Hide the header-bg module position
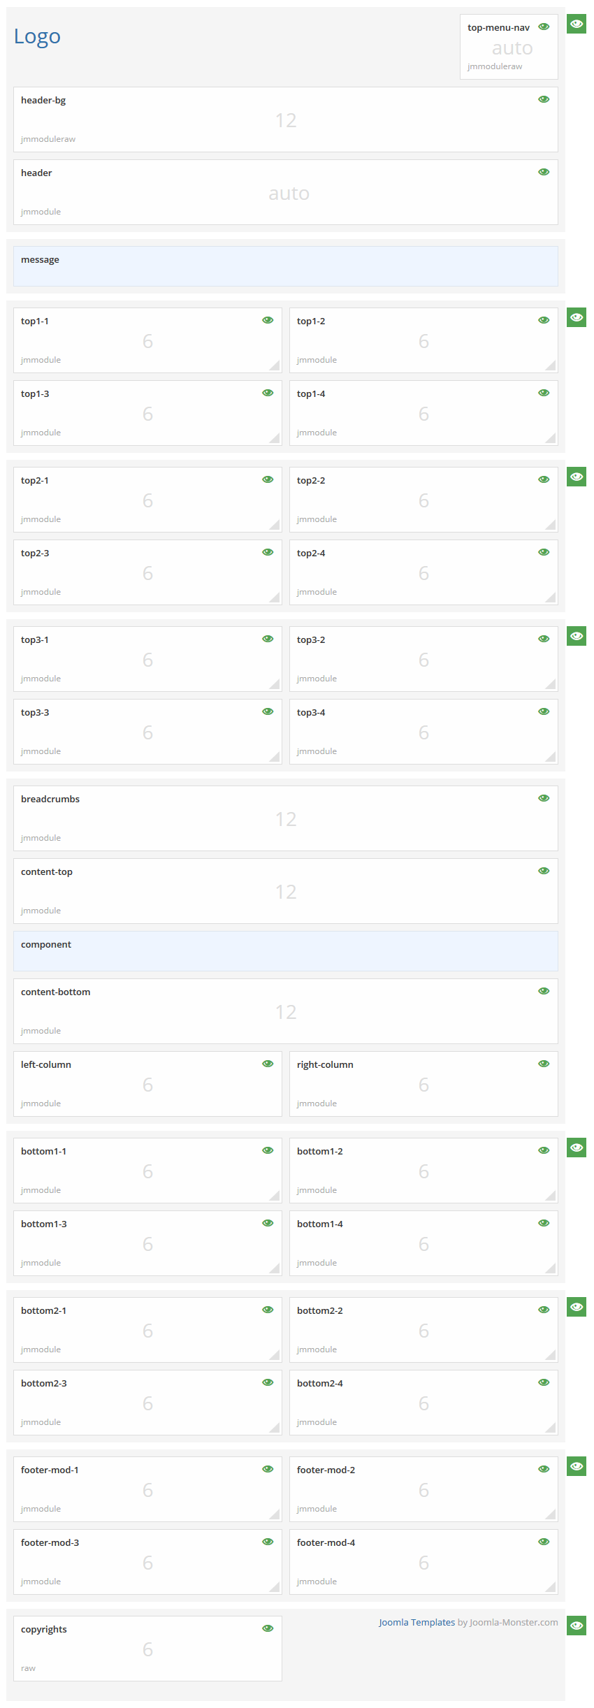The width and height of the screenshot is (594, 1708). [x=544, y=100]
